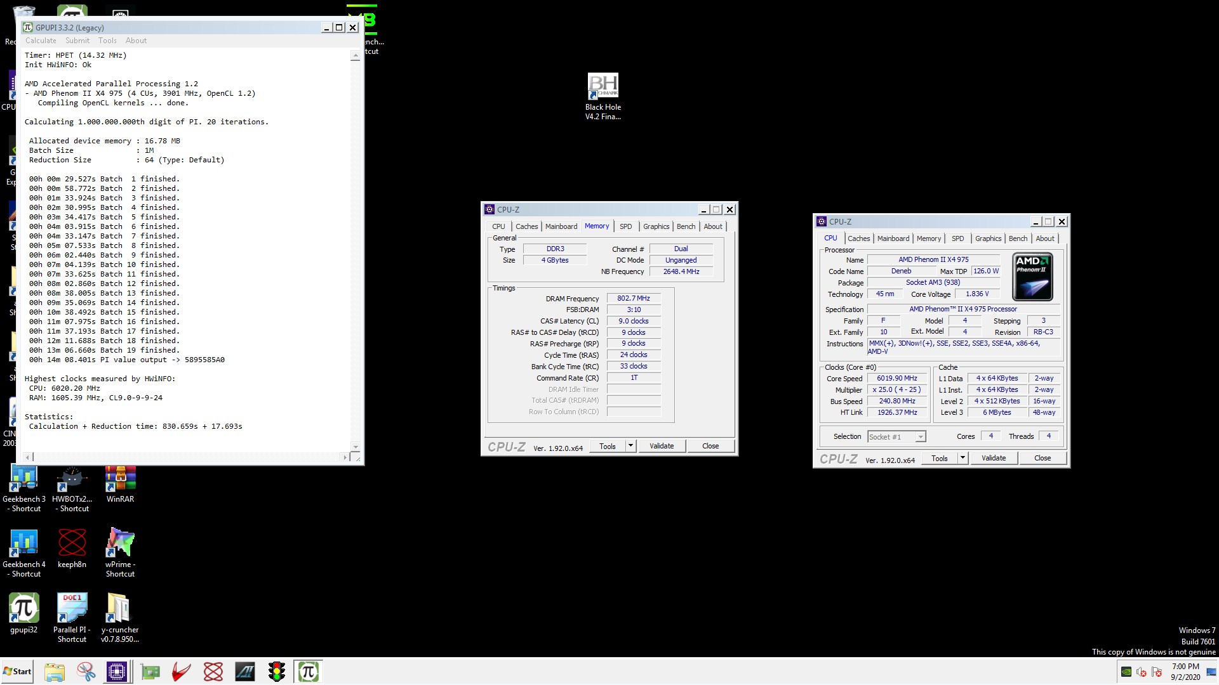
Task: Open gpupi32 desktop icon
Action: coord(24,613)
